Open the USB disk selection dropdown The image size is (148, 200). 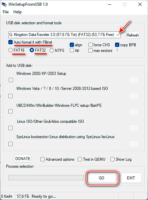(x=64, y=35)
